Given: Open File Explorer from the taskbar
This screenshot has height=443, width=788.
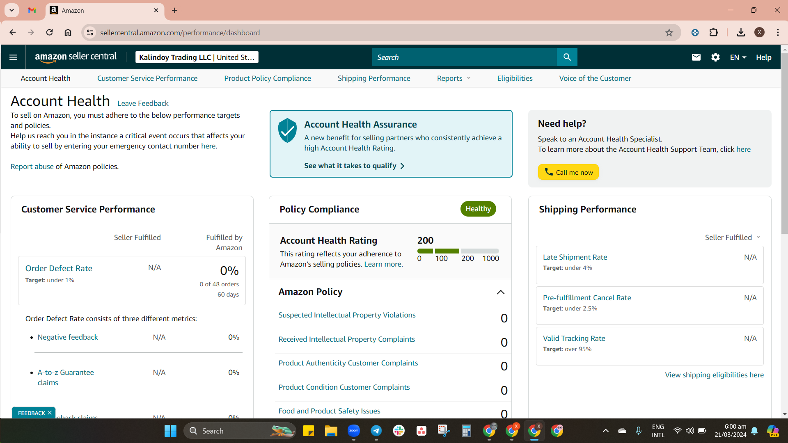Looking at the screenshot, I should 331,431.
